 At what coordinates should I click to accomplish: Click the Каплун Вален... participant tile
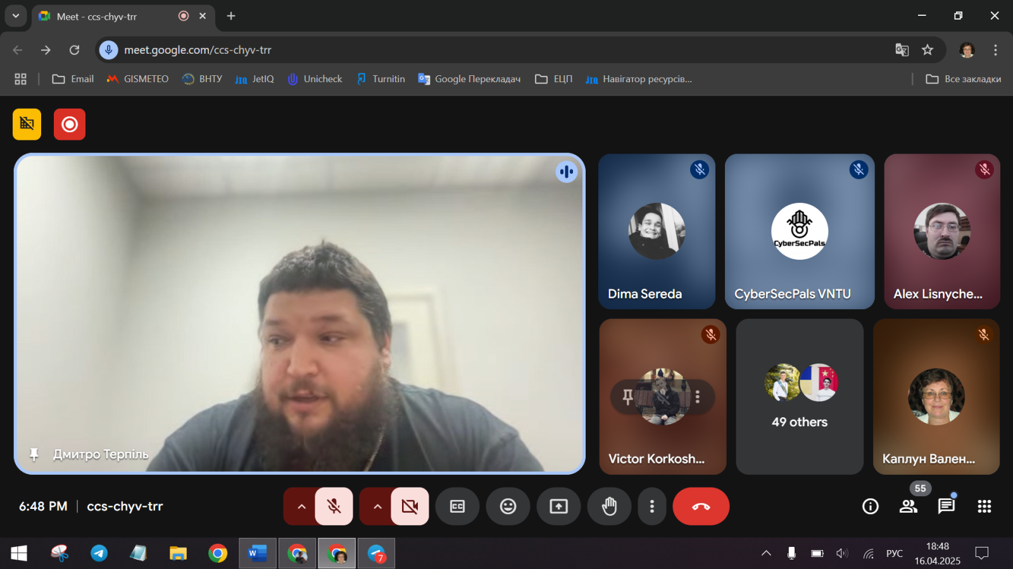click(936, 396)
